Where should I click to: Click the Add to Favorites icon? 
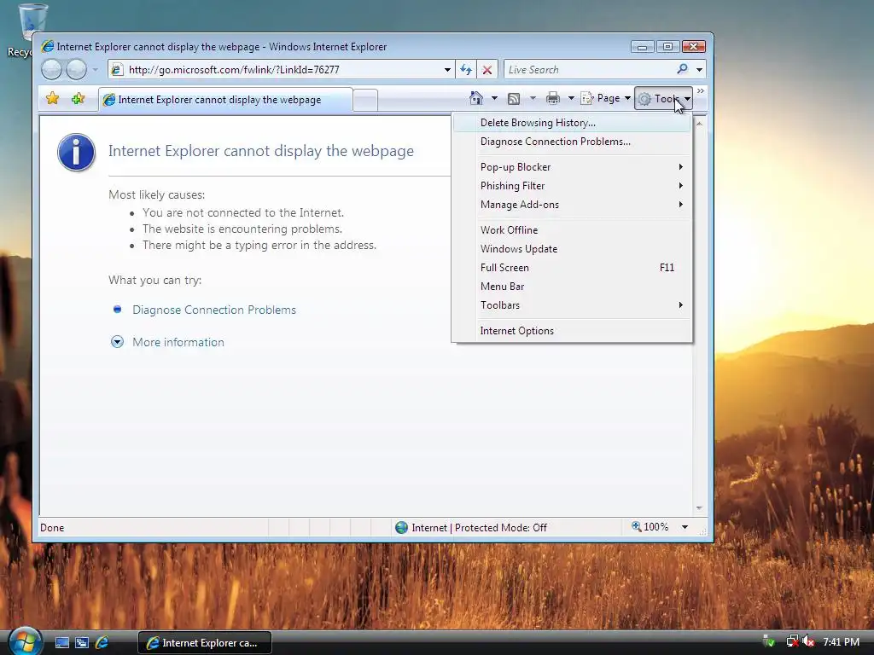pos(78,99)
